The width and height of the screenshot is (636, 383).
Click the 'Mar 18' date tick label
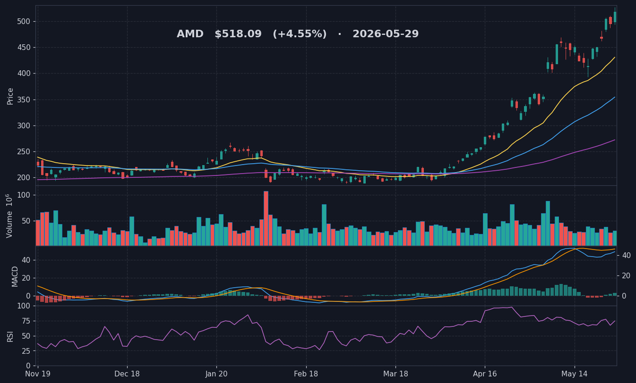(x=395, y=374)
